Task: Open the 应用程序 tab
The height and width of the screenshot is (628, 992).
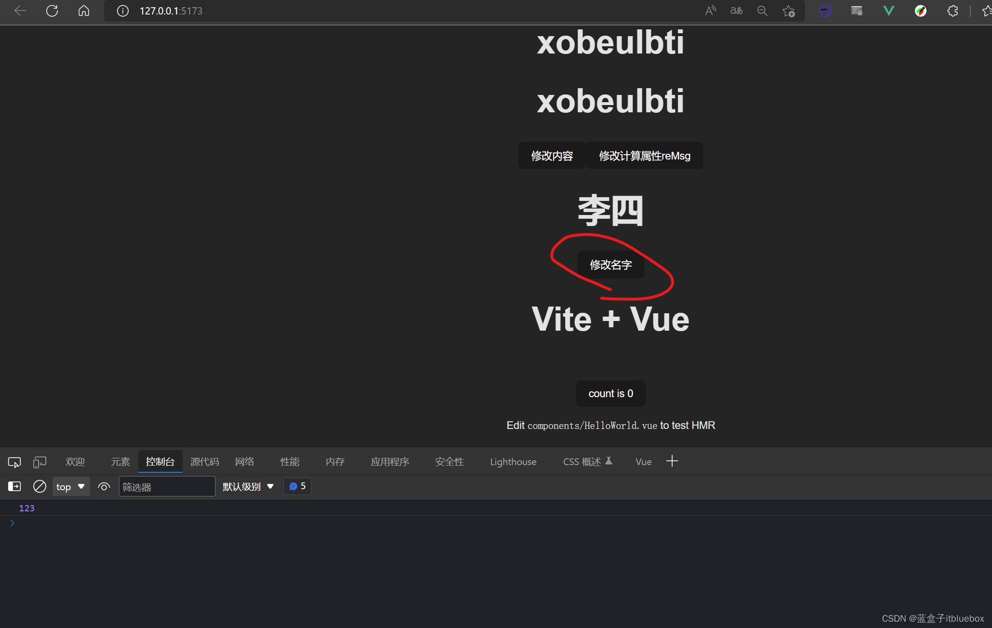Action: point(390,462)
